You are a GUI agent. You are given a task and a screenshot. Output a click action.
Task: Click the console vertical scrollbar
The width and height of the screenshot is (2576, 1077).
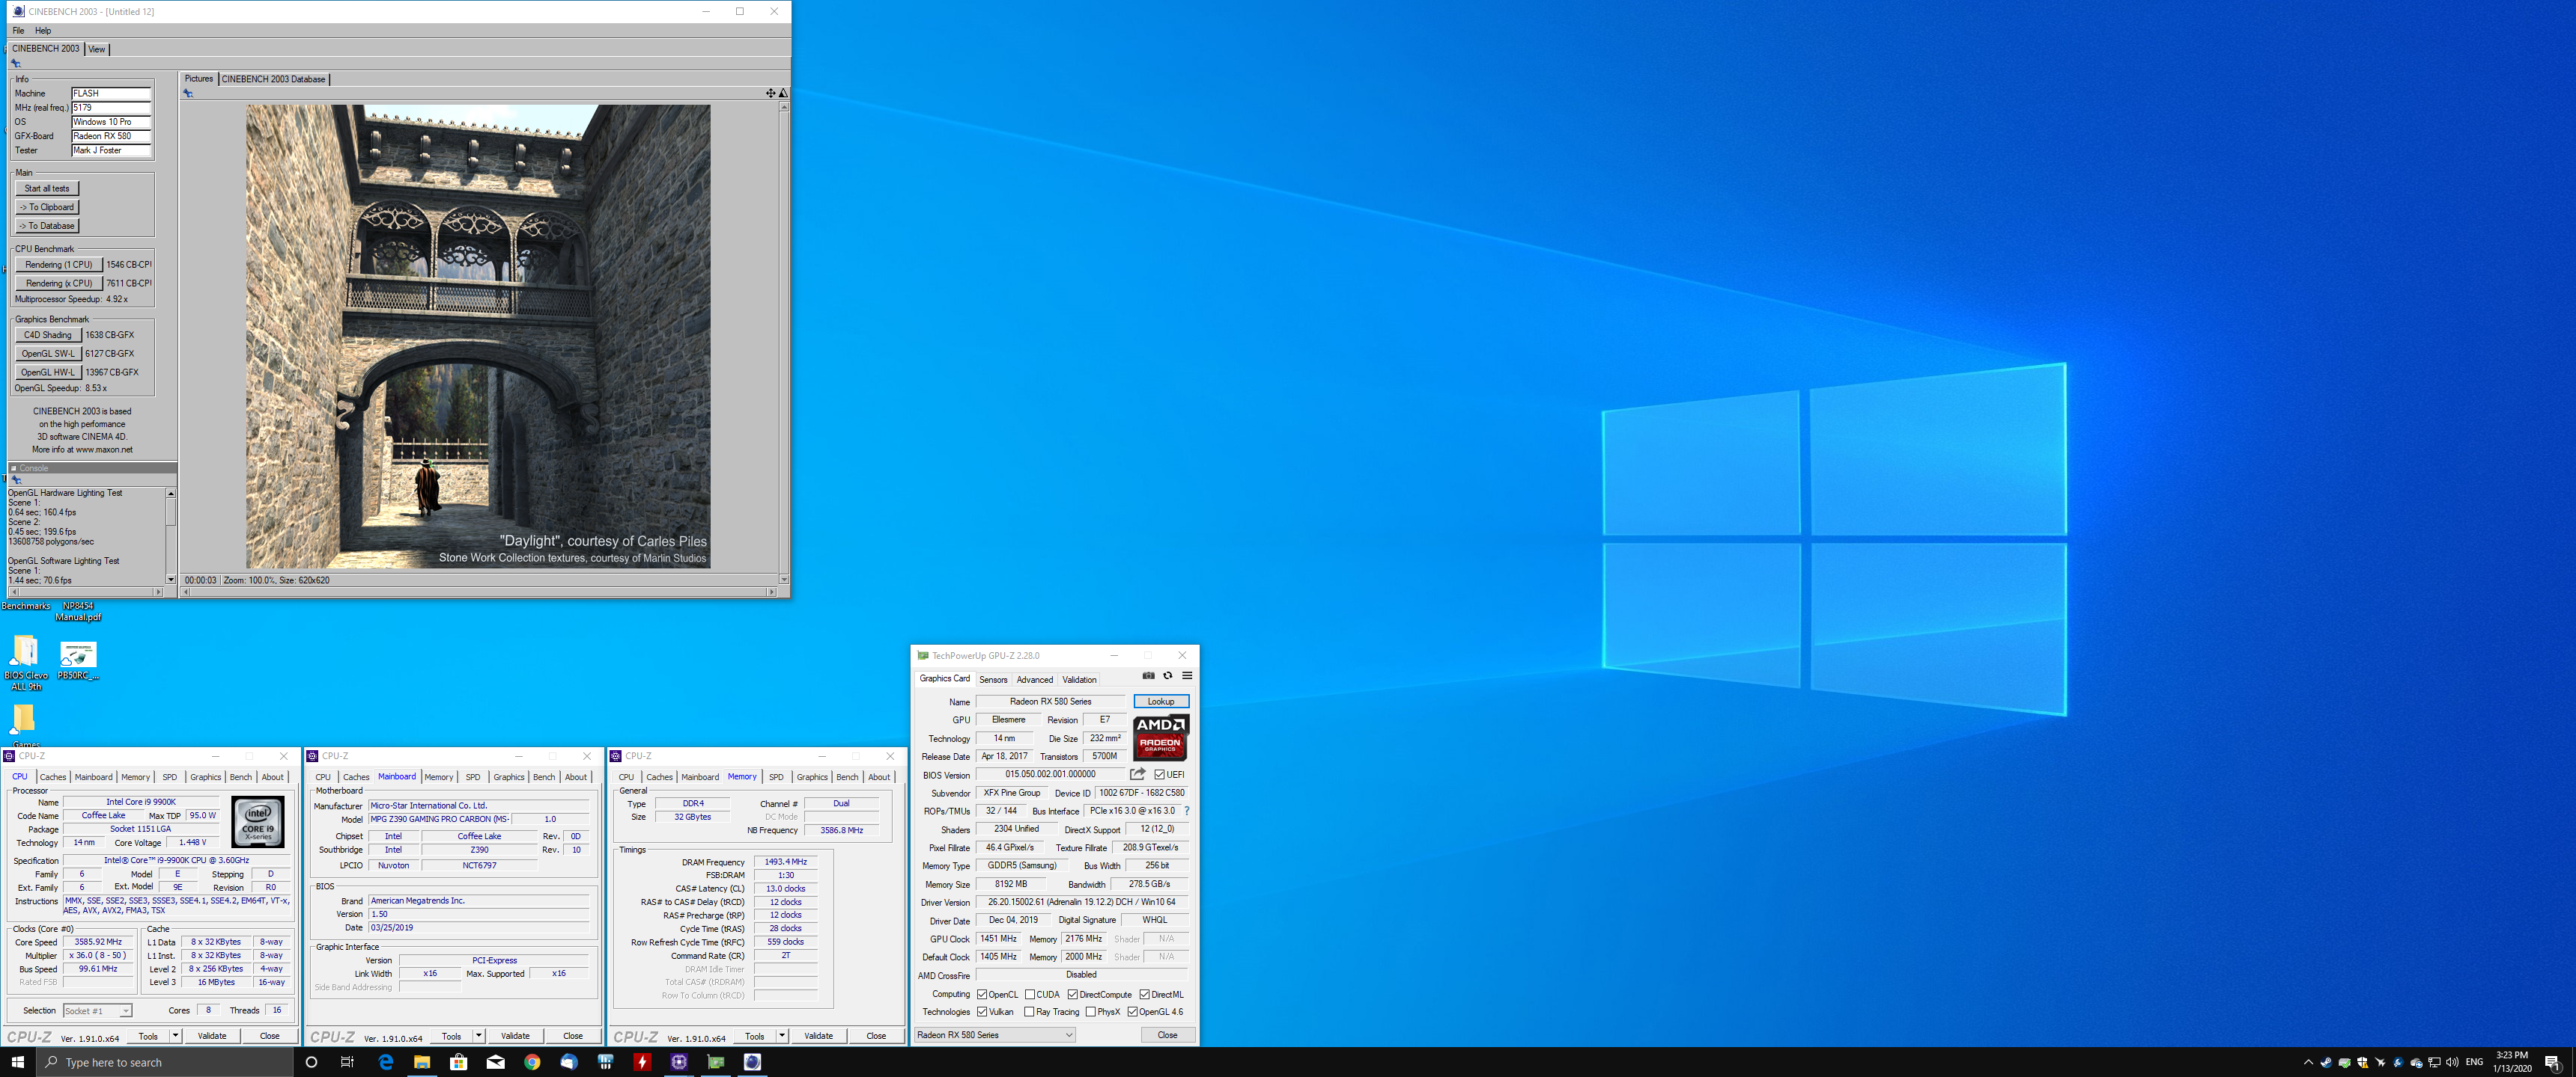click(x=171, y=536)
